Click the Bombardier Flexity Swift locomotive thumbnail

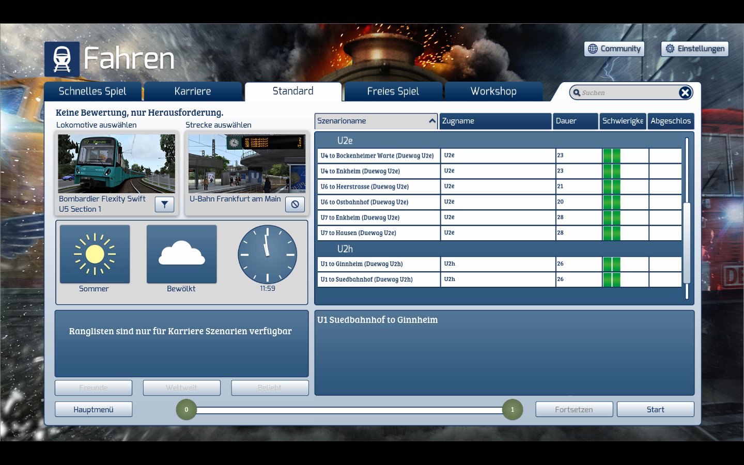117,164
